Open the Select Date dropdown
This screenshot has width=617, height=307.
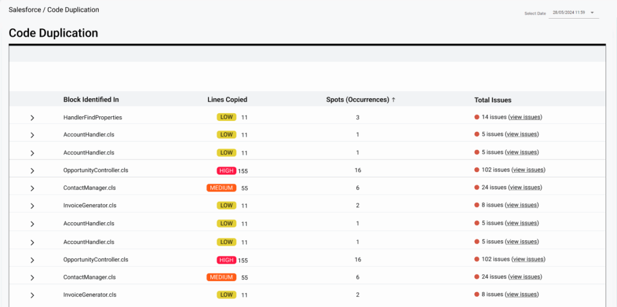(592, 13)
